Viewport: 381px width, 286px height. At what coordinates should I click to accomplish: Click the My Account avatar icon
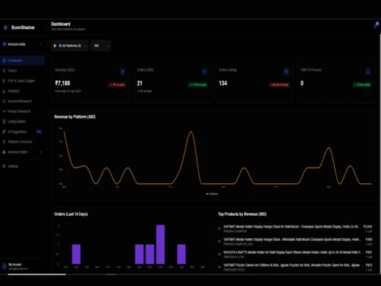(4, 266)
